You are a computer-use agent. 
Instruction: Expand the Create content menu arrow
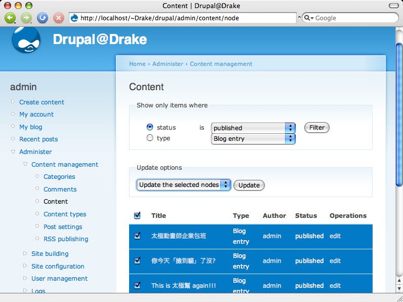pos(13,102)
